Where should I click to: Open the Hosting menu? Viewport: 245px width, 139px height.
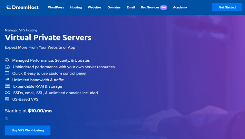[x=76, y=7]
